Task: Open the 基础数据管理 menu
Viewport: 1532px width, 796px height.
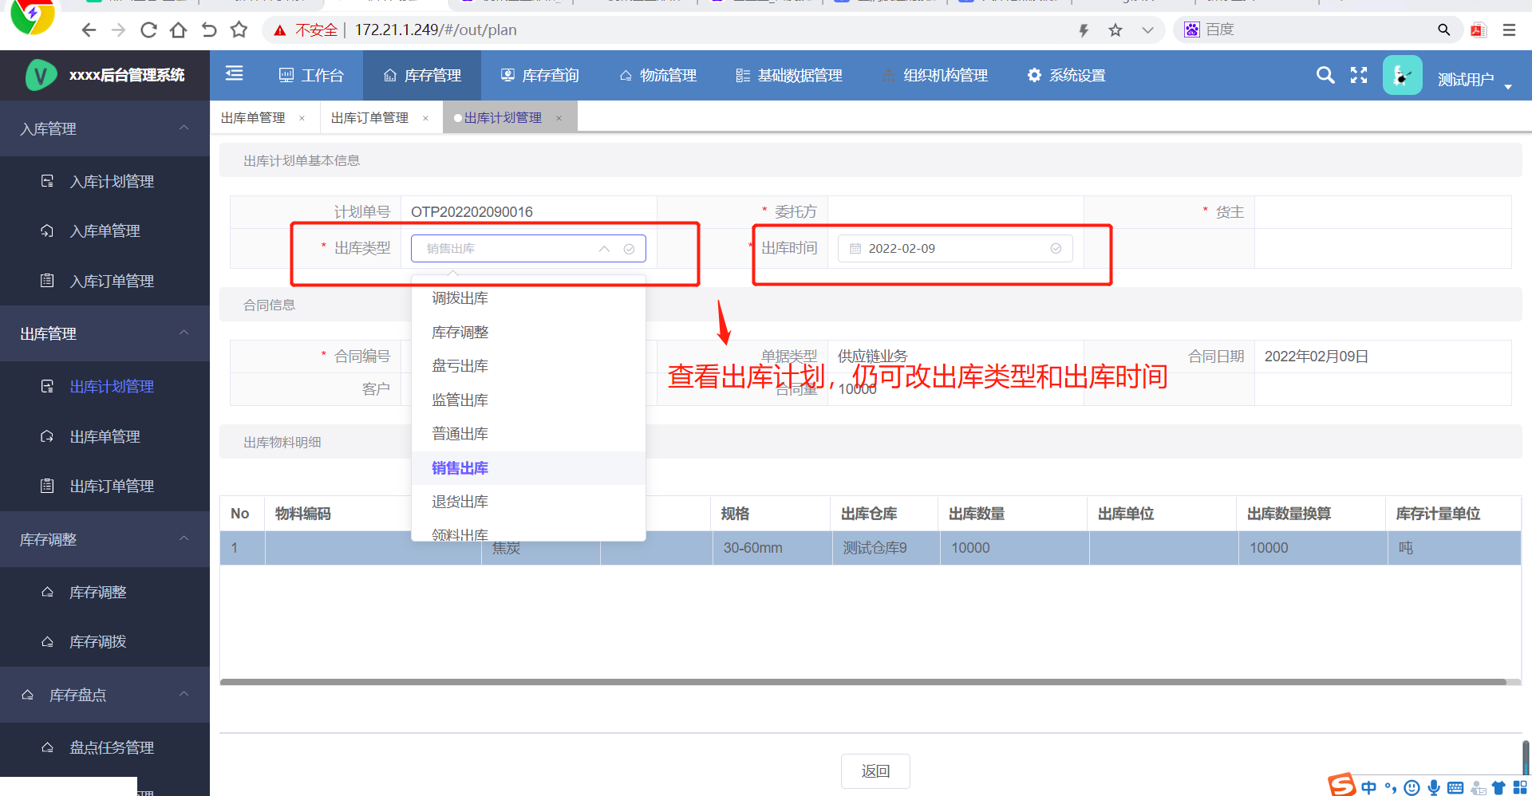Action: click(x=789, y=75)
